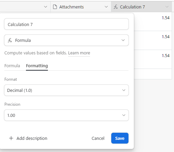This screenshot has width=174, height=152.
Task: Open the Calculation 7 column header chevron
Action: (167, 7)
